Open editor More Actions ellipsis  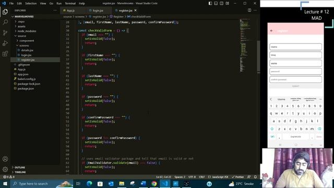(x=255, y=10)
